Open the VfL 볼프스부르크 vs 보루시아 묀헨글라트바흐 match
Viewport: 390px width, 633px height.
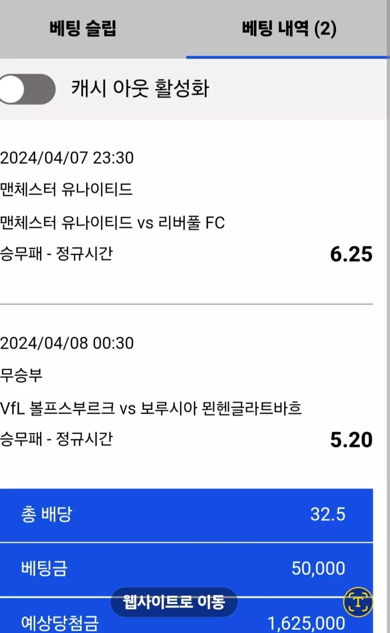[151, 408]
